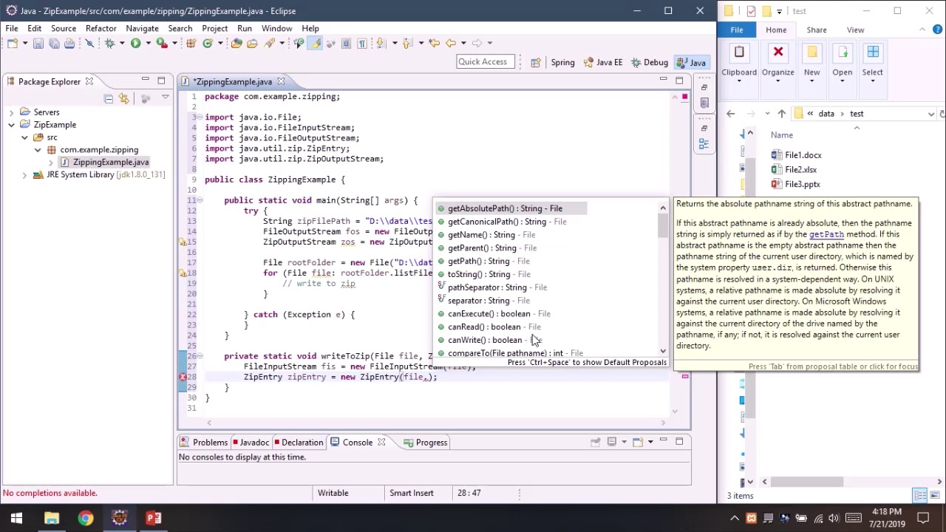Switch Explorer to large icons view

tap(936, 496)
